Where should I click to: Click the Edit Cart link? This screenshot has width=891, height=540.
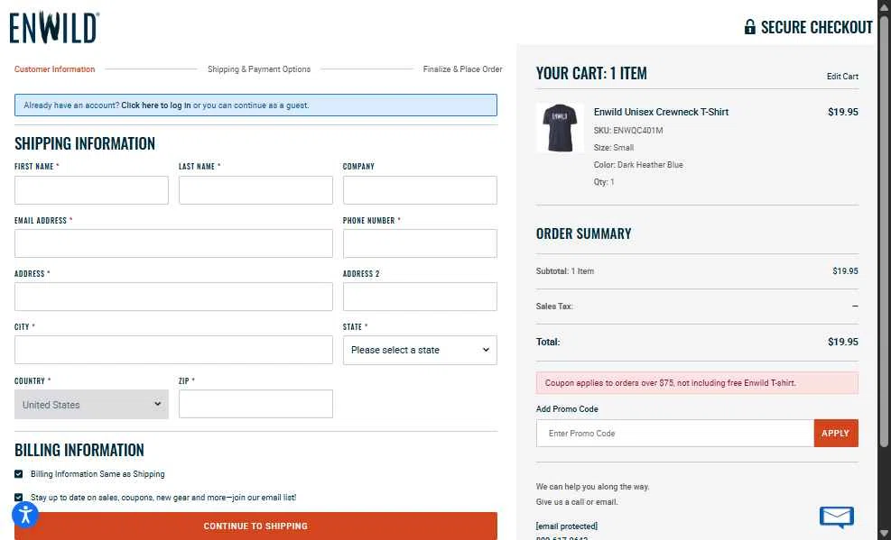[x=842, y=76]
